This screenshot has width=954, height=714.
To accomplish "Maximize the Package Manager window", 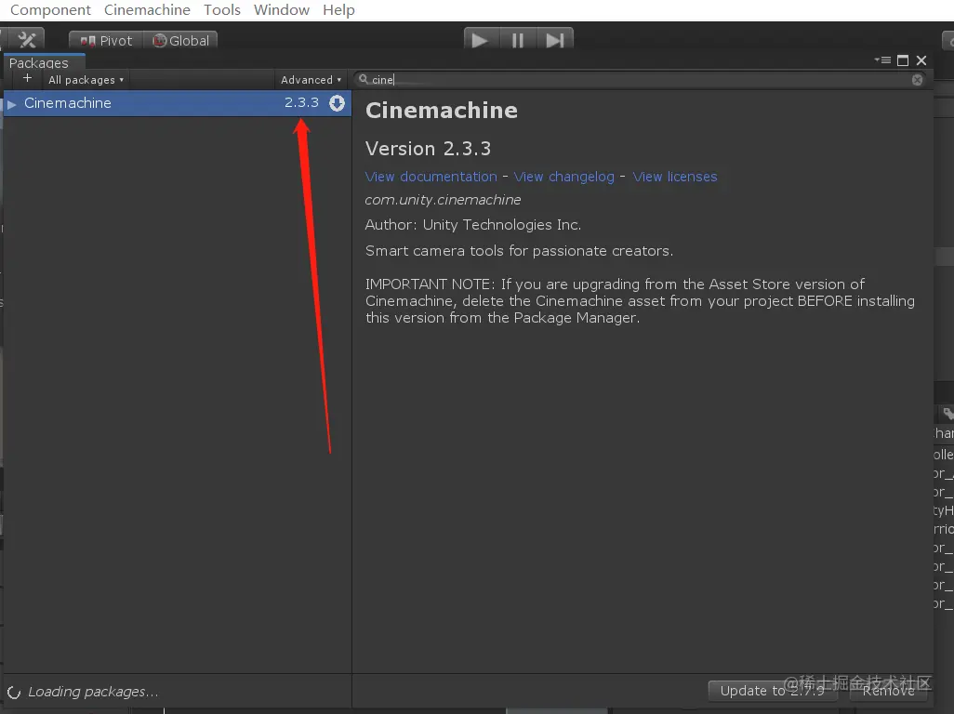I will [x=903, y=60].
